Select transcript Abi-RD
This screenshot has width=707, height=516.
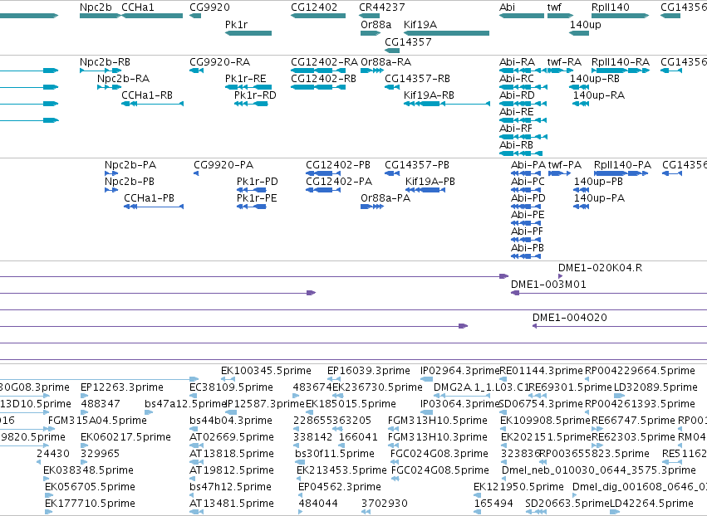point(523,104)
